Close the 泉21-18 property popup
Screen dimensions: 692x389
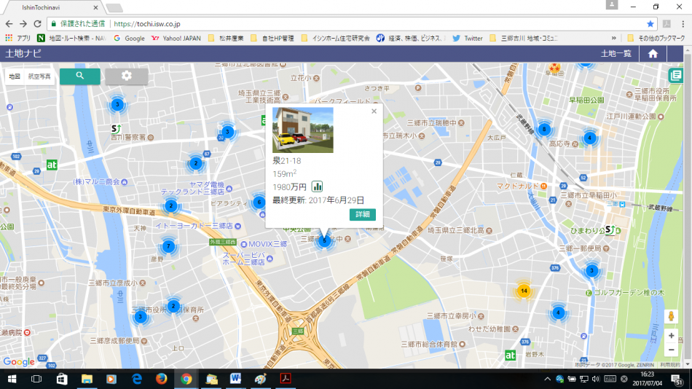374,111
